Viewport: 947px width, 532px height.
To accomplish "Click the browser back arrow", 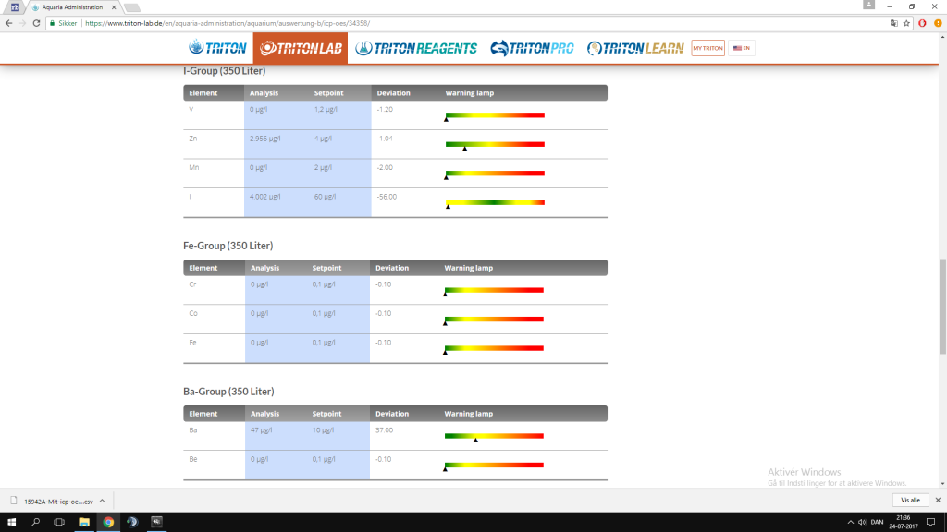I will pos(8,23).
